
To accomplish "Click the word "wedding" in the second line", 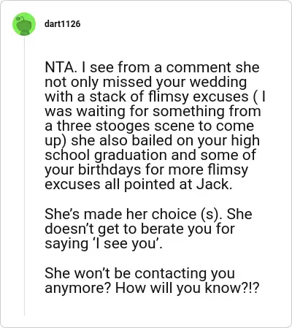I will (x=218, y=83).
